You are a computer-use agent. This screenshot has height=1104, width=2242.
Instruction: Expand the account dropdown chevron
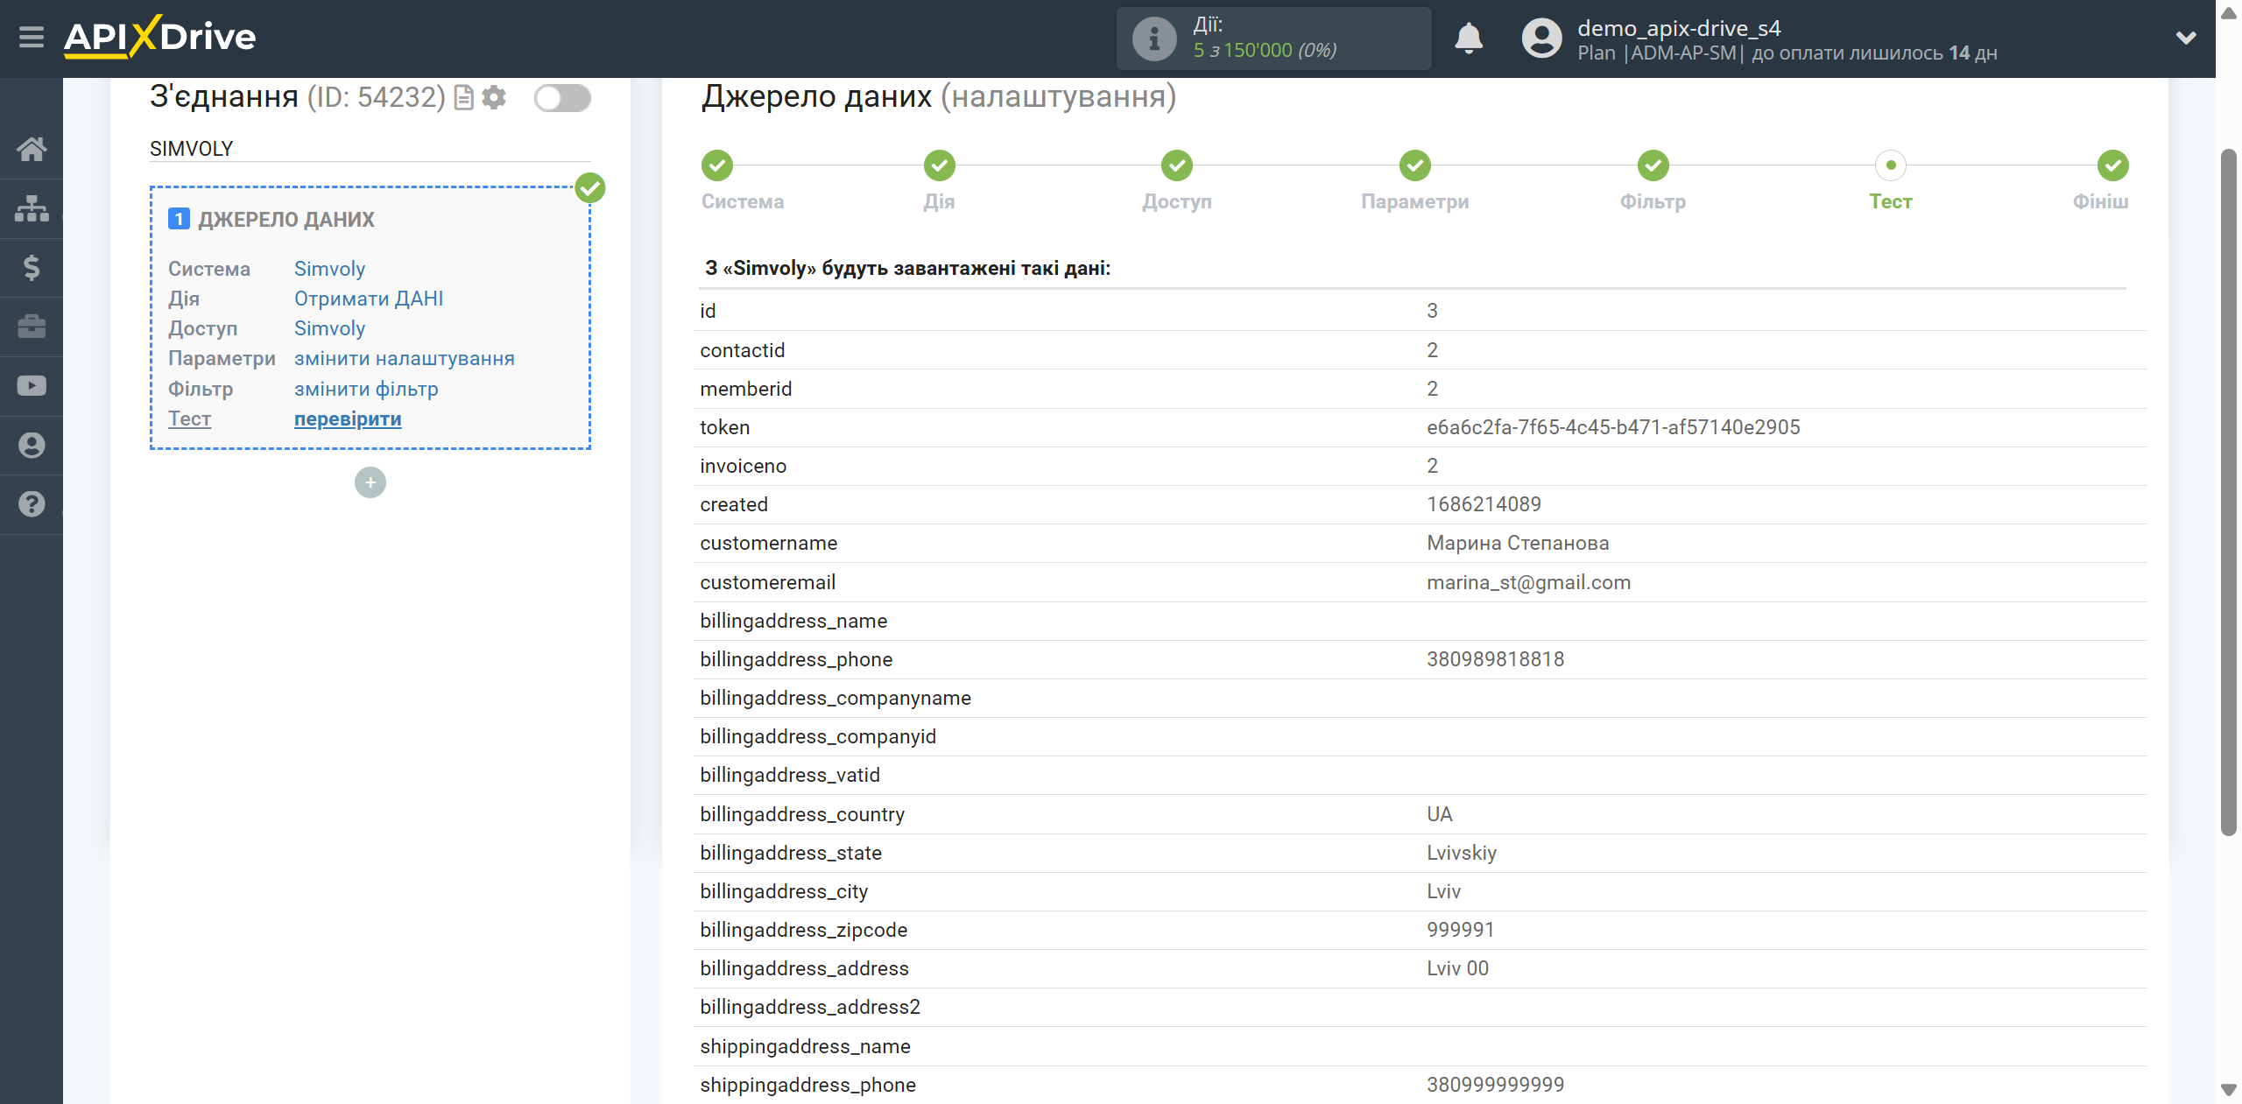pyautogui.click(x=2186, y=38)
